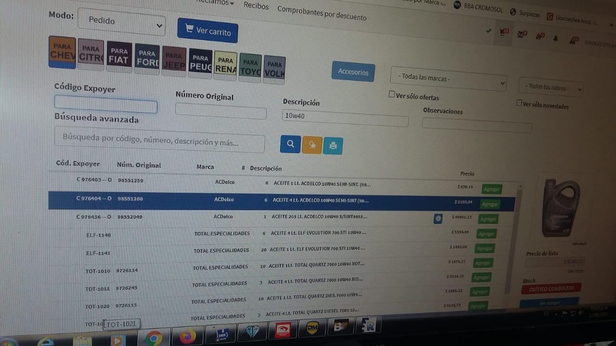Click the Precio de lista value field
The height and width of the screenshot is (346, 616).
(x=556, y=262)
